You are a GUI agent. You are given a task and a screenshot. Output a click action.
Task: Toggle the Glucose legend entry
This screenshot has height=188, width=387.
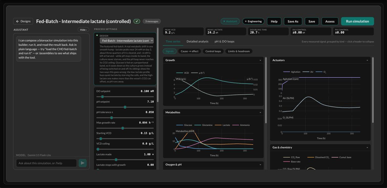184,125
